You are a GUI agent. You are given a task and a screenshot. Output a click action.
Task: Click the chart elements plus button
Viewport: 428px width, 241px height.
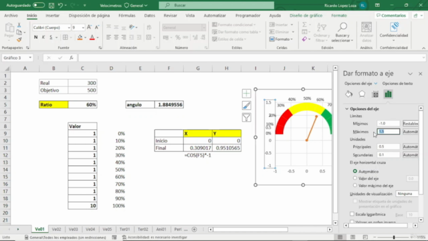247,94
